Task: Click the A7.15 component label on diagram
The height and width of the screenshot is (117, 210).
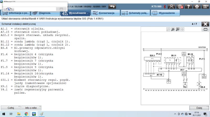Action: (x=159, y=75)
